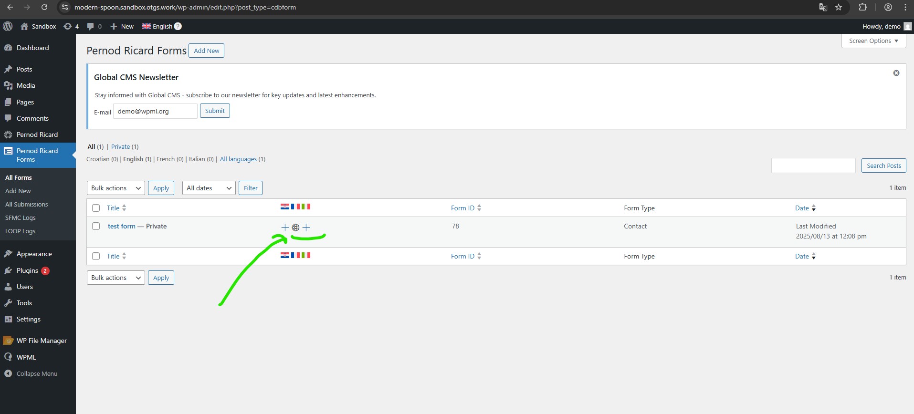Viewport: 914px width, 414px height.
Task: Click the Italian add-translation plus icon
Action: click(306, 228)
